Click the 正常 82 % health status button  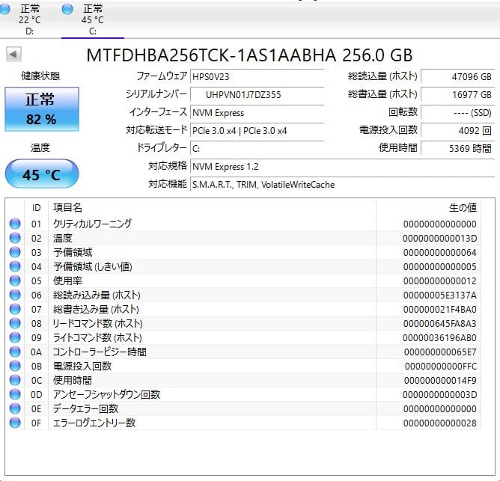40,109
